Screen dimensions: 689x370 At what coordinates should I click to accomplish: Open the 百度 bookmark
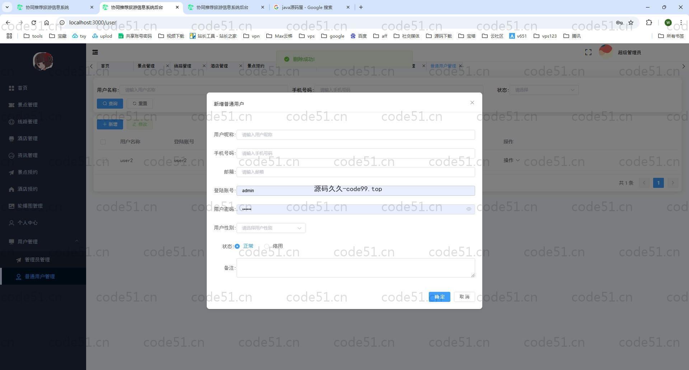(x=358, y=36)
